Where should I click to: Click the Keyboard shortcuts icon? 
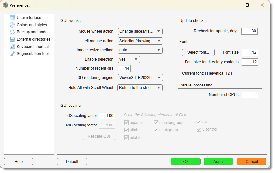pos(12,47)
